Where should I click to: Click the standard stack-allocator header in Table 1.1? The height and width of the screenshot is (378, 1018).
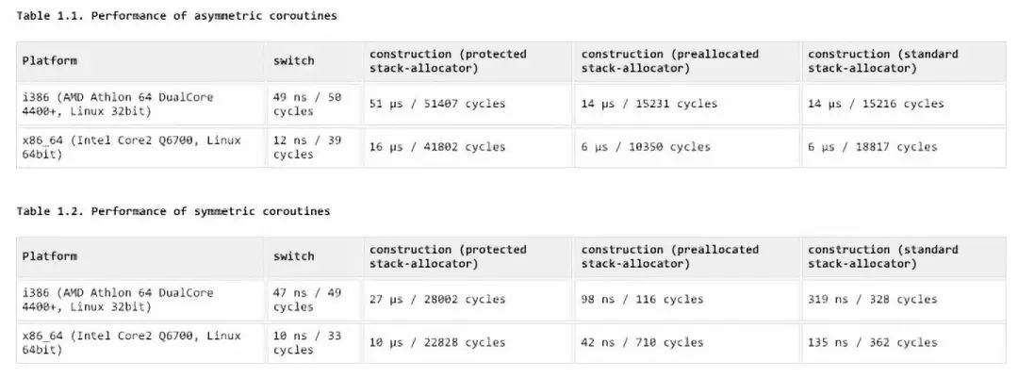point(882,61)
